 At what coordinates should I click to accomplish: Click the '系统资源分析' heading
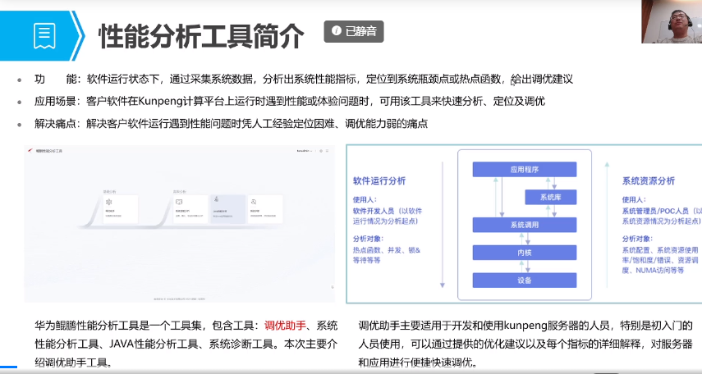[649, 180]
